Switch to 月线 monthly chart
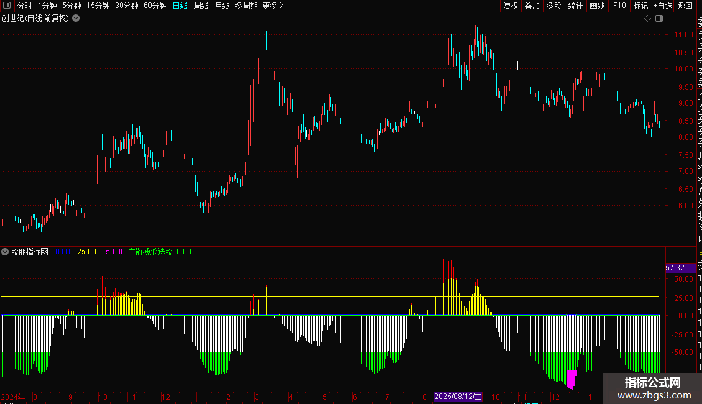Screen dimensions: 702x404 pos(222,6)
